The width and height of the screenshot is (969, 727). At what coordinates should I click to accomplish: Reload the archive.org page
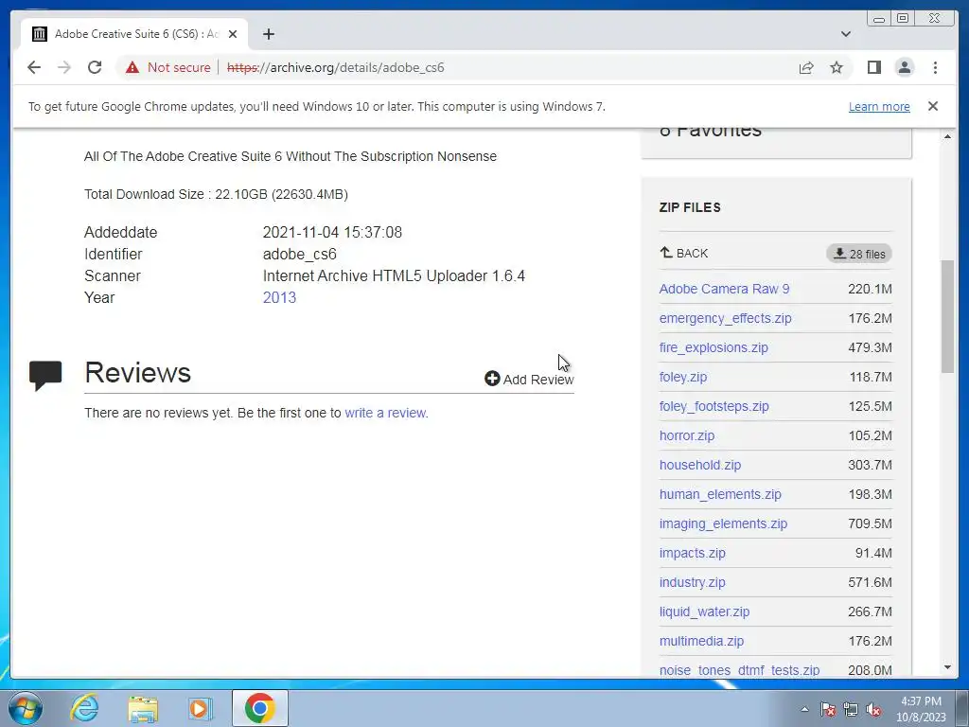[x=95, y=67]
